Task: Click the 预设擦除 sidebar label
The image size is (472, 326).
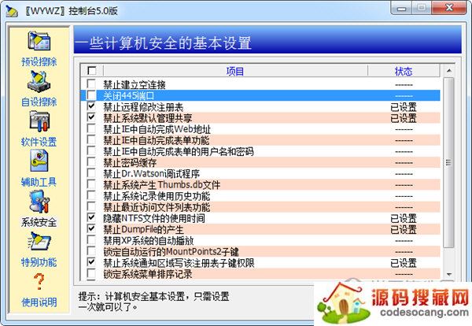Action: [x=39, y=61]
